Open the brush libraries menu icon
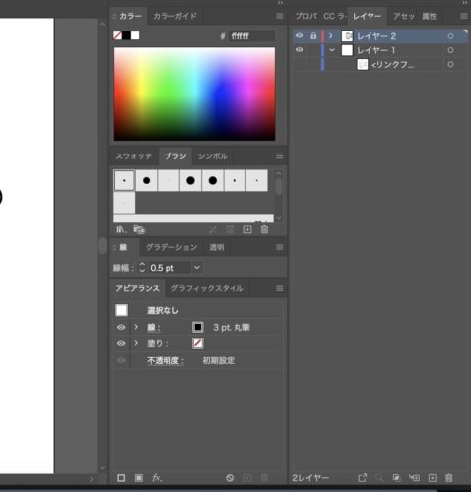471x492 pixels. 121,229
